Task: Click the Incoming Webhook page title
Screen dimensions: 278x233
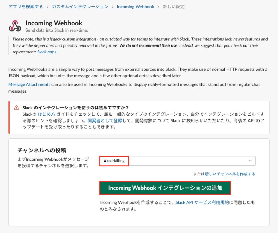Action: point(54,23)
